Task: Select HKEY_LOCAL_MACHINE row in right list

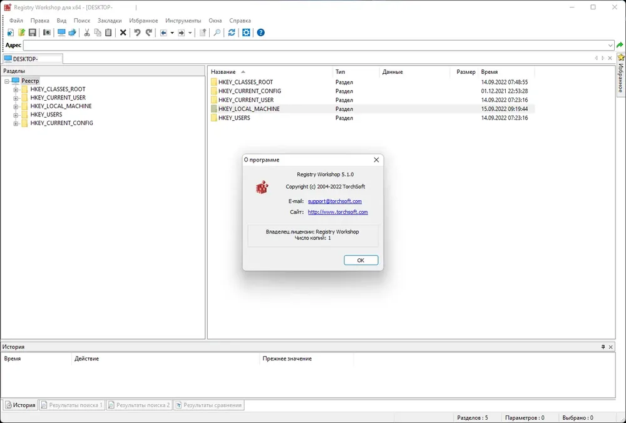Action: (372, 109)
